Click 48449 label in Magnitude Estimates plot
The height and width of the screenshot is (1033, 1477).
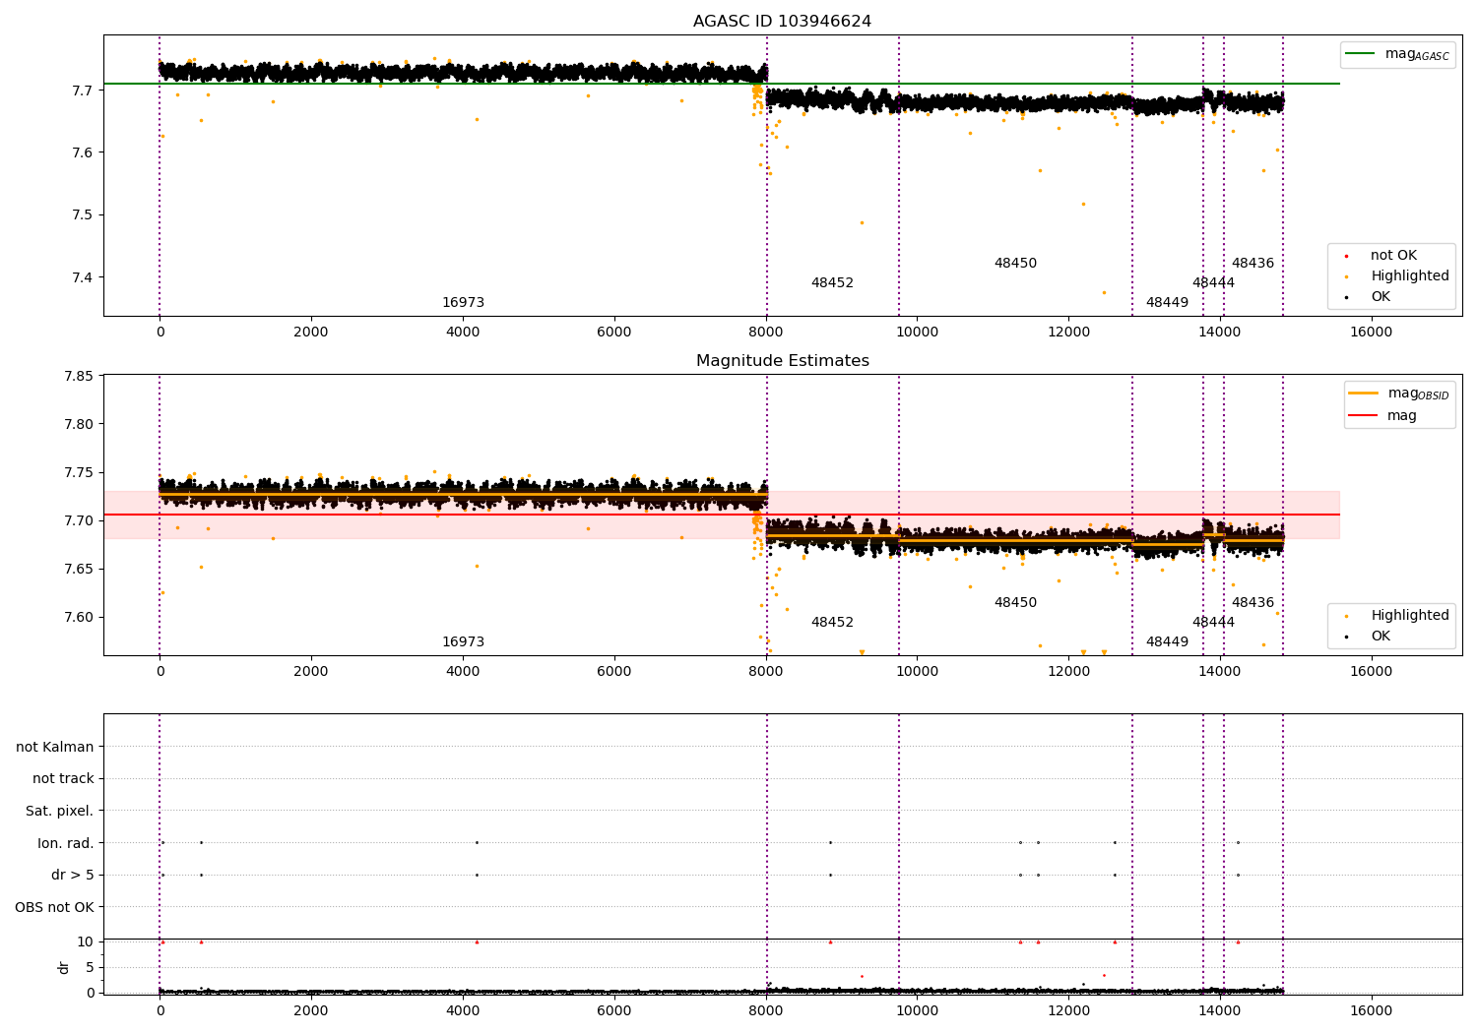1167,642
